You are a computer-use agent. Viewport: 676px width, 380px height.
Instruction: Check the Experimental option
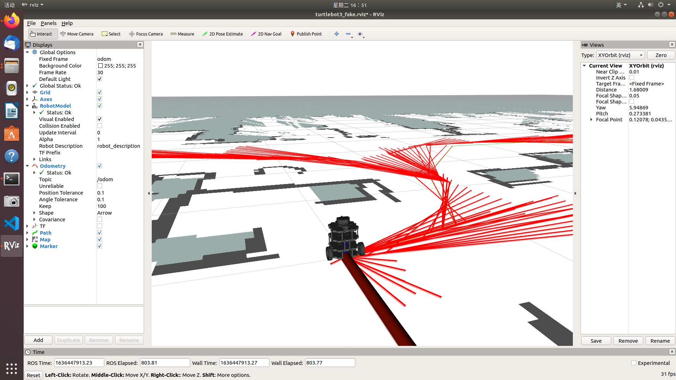pos(634,363)
